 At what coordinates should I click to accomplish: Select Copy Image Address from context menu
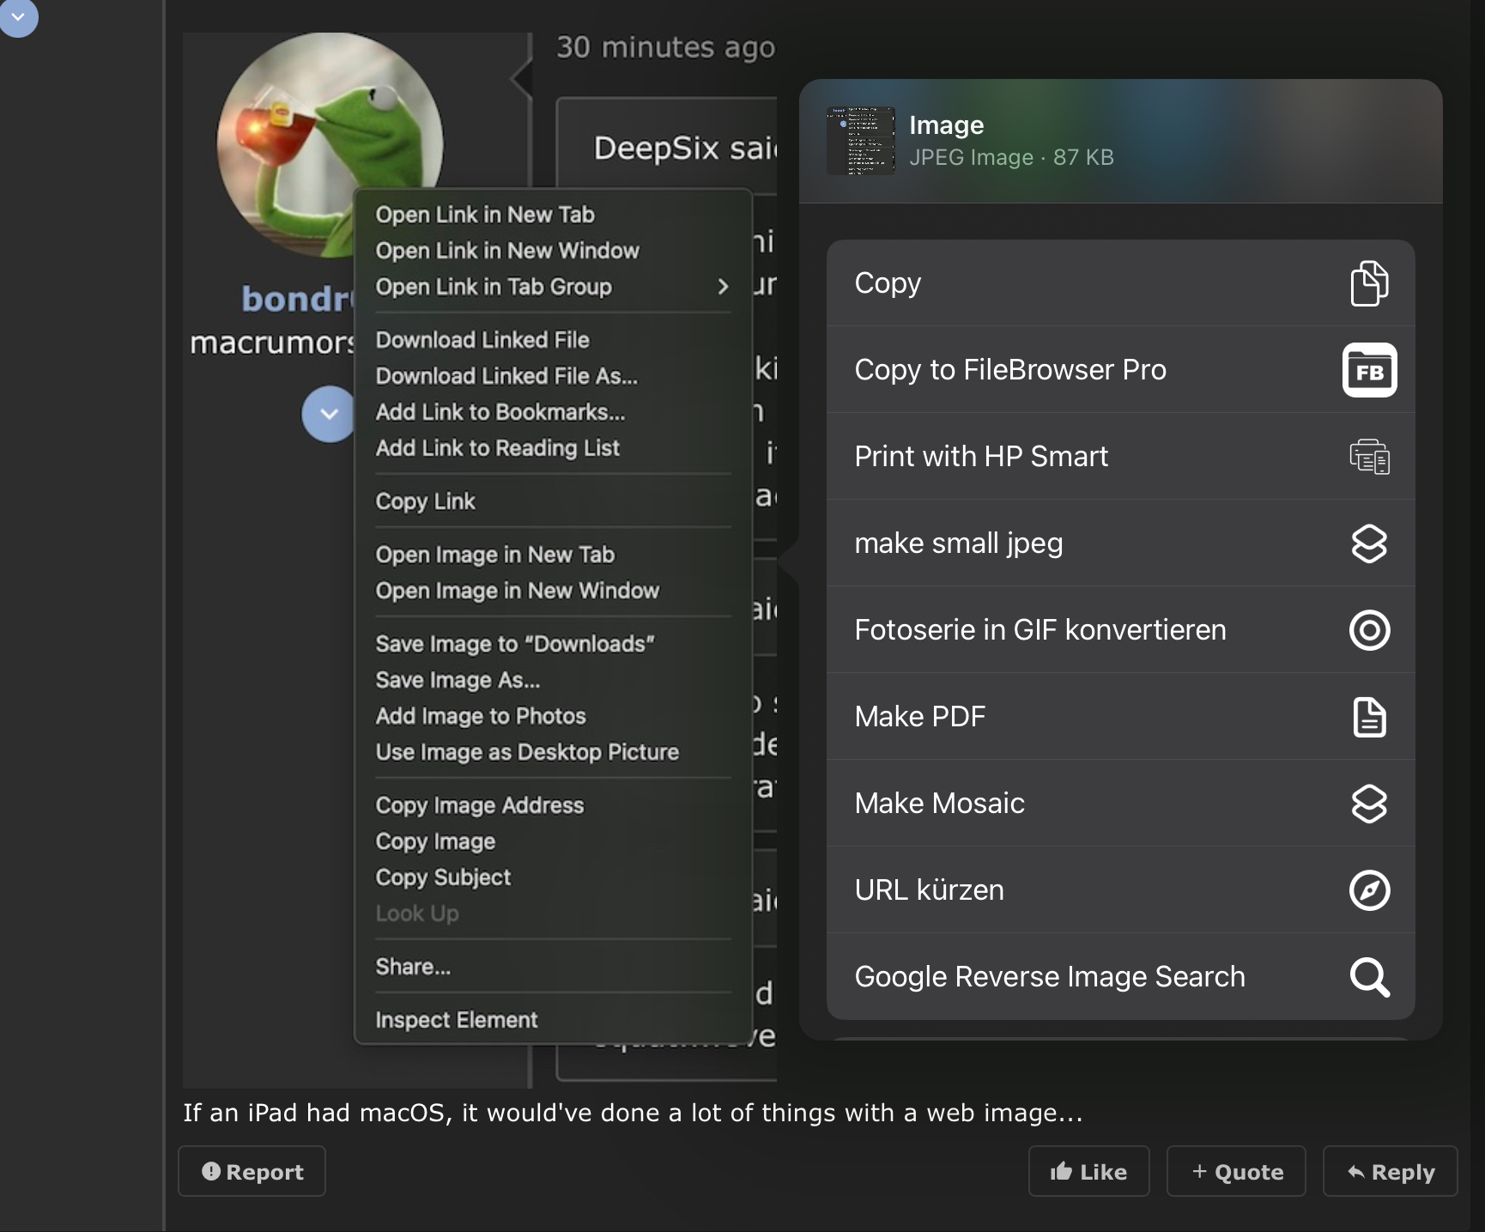480,805
